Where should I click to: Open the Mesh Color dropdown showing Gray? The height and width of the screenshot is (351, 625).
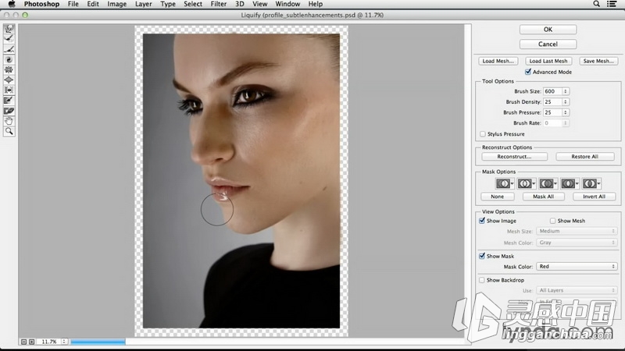(x=577, y=243)
